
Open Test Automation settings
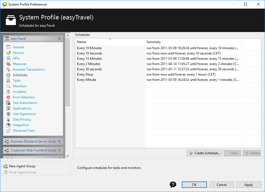tap(25, 103)
